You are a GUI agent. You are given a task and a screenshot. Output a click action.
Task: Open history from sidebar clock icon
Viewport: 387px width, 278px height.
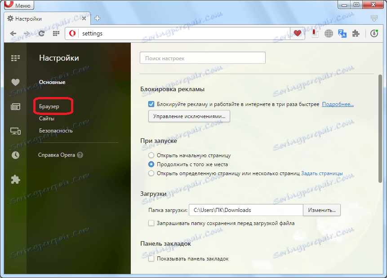(x=15, y=155)
